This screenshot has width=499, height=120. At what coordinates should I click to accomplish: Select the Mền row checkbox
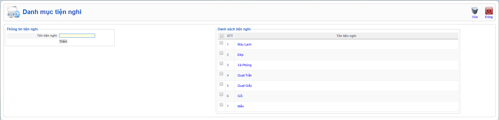tap(221, 105)
